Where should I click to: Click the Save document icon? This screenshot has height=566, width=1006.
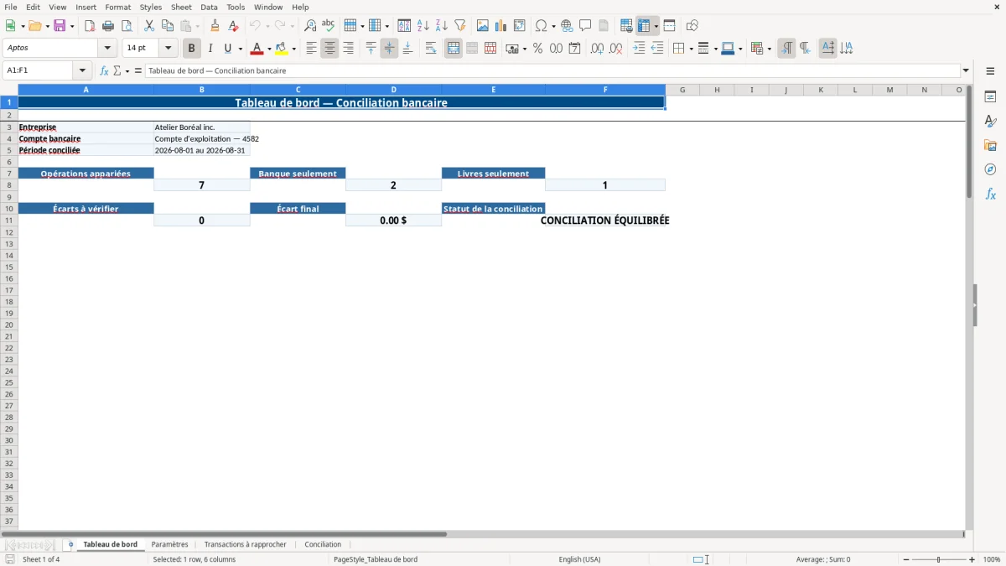[x=60, y=26]
